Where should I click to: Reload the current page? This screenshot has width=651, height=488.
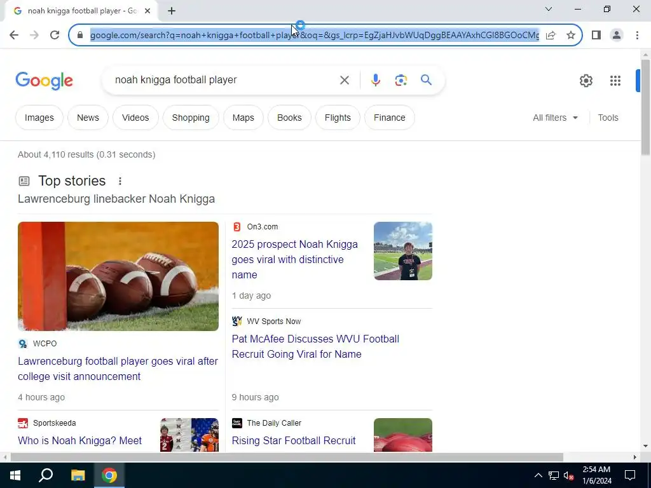point(55,35)
